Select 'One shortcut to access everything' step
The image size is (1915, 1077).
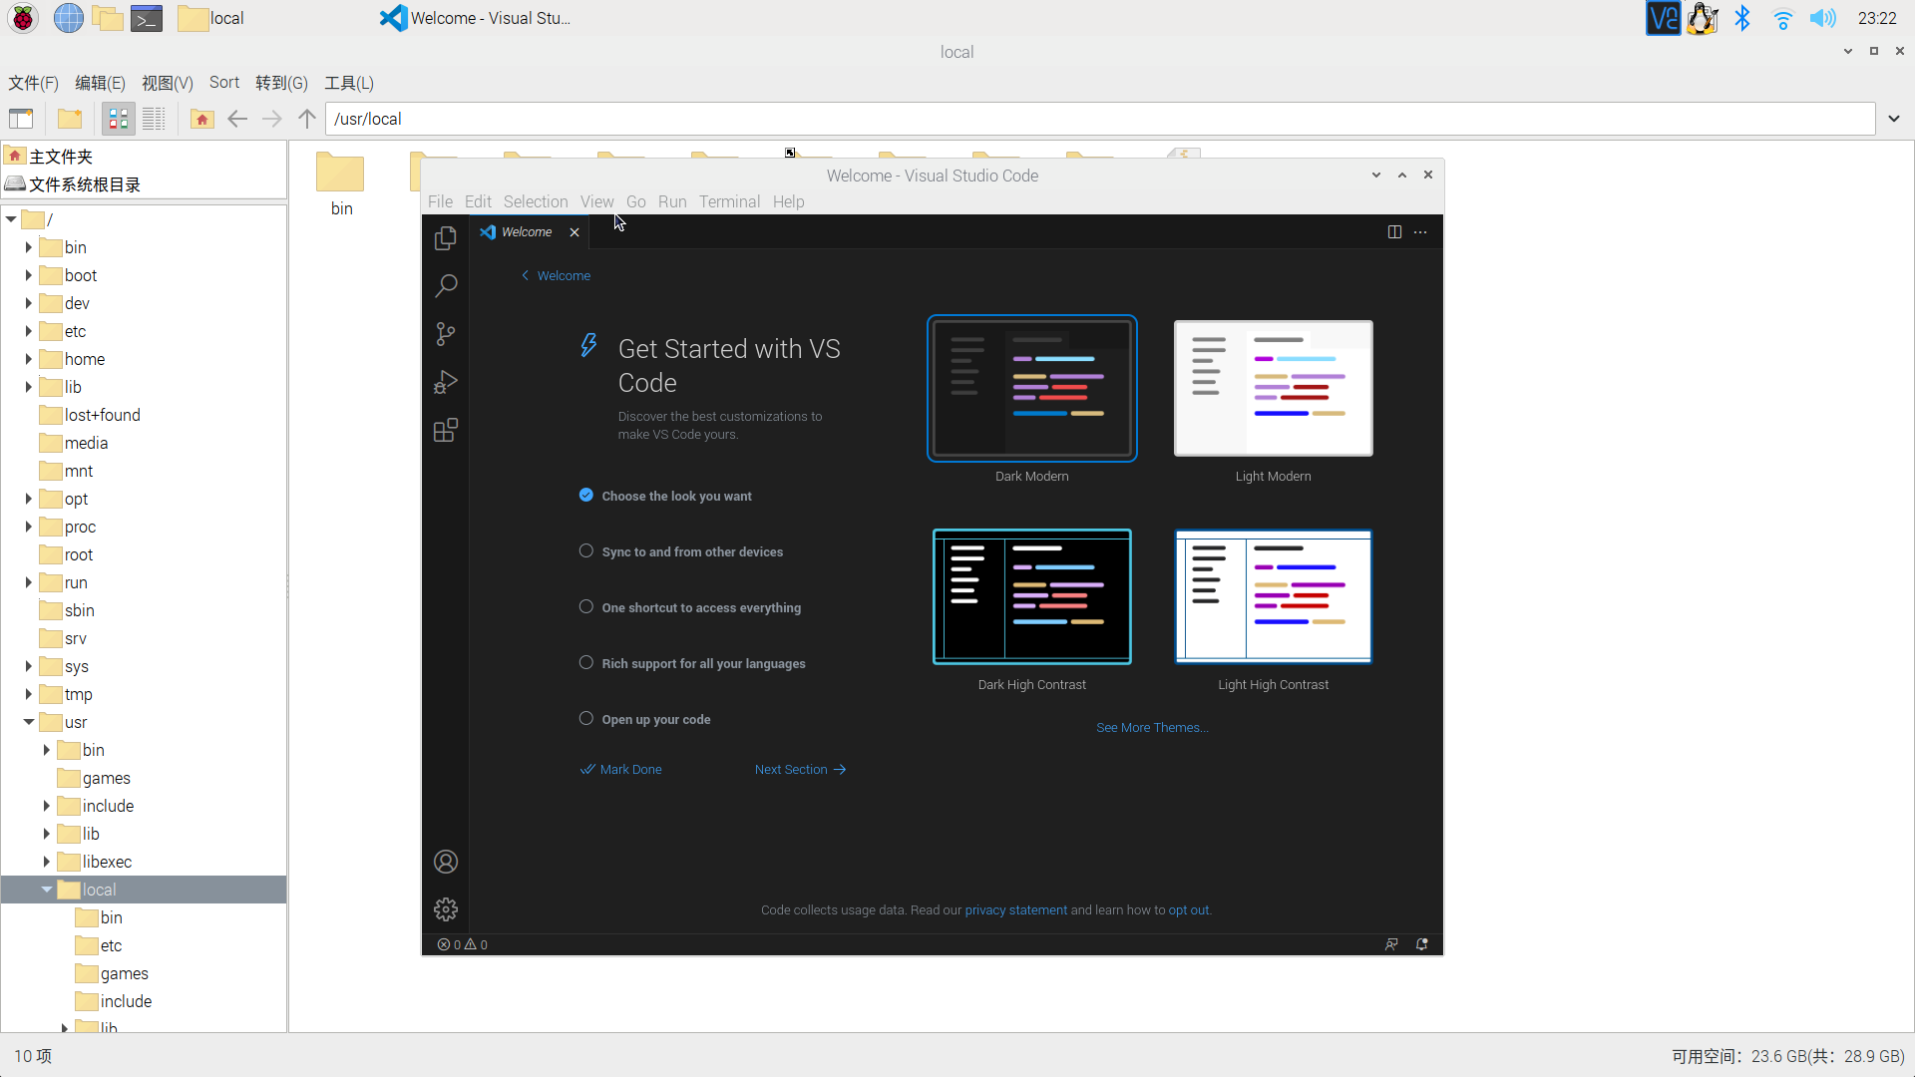coord(701,607)
